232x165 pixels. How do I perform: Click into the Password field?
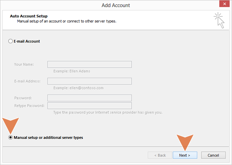click(90, 98)
